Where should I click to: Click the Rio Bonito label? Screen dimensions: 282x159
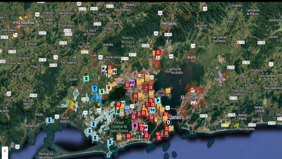tap(257, 71)
